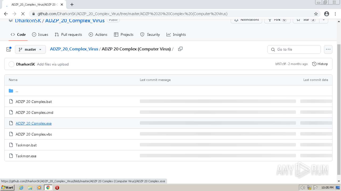Open the Insights tab
The height and width of the screenshot is (191, 341).
pos(176,34)
